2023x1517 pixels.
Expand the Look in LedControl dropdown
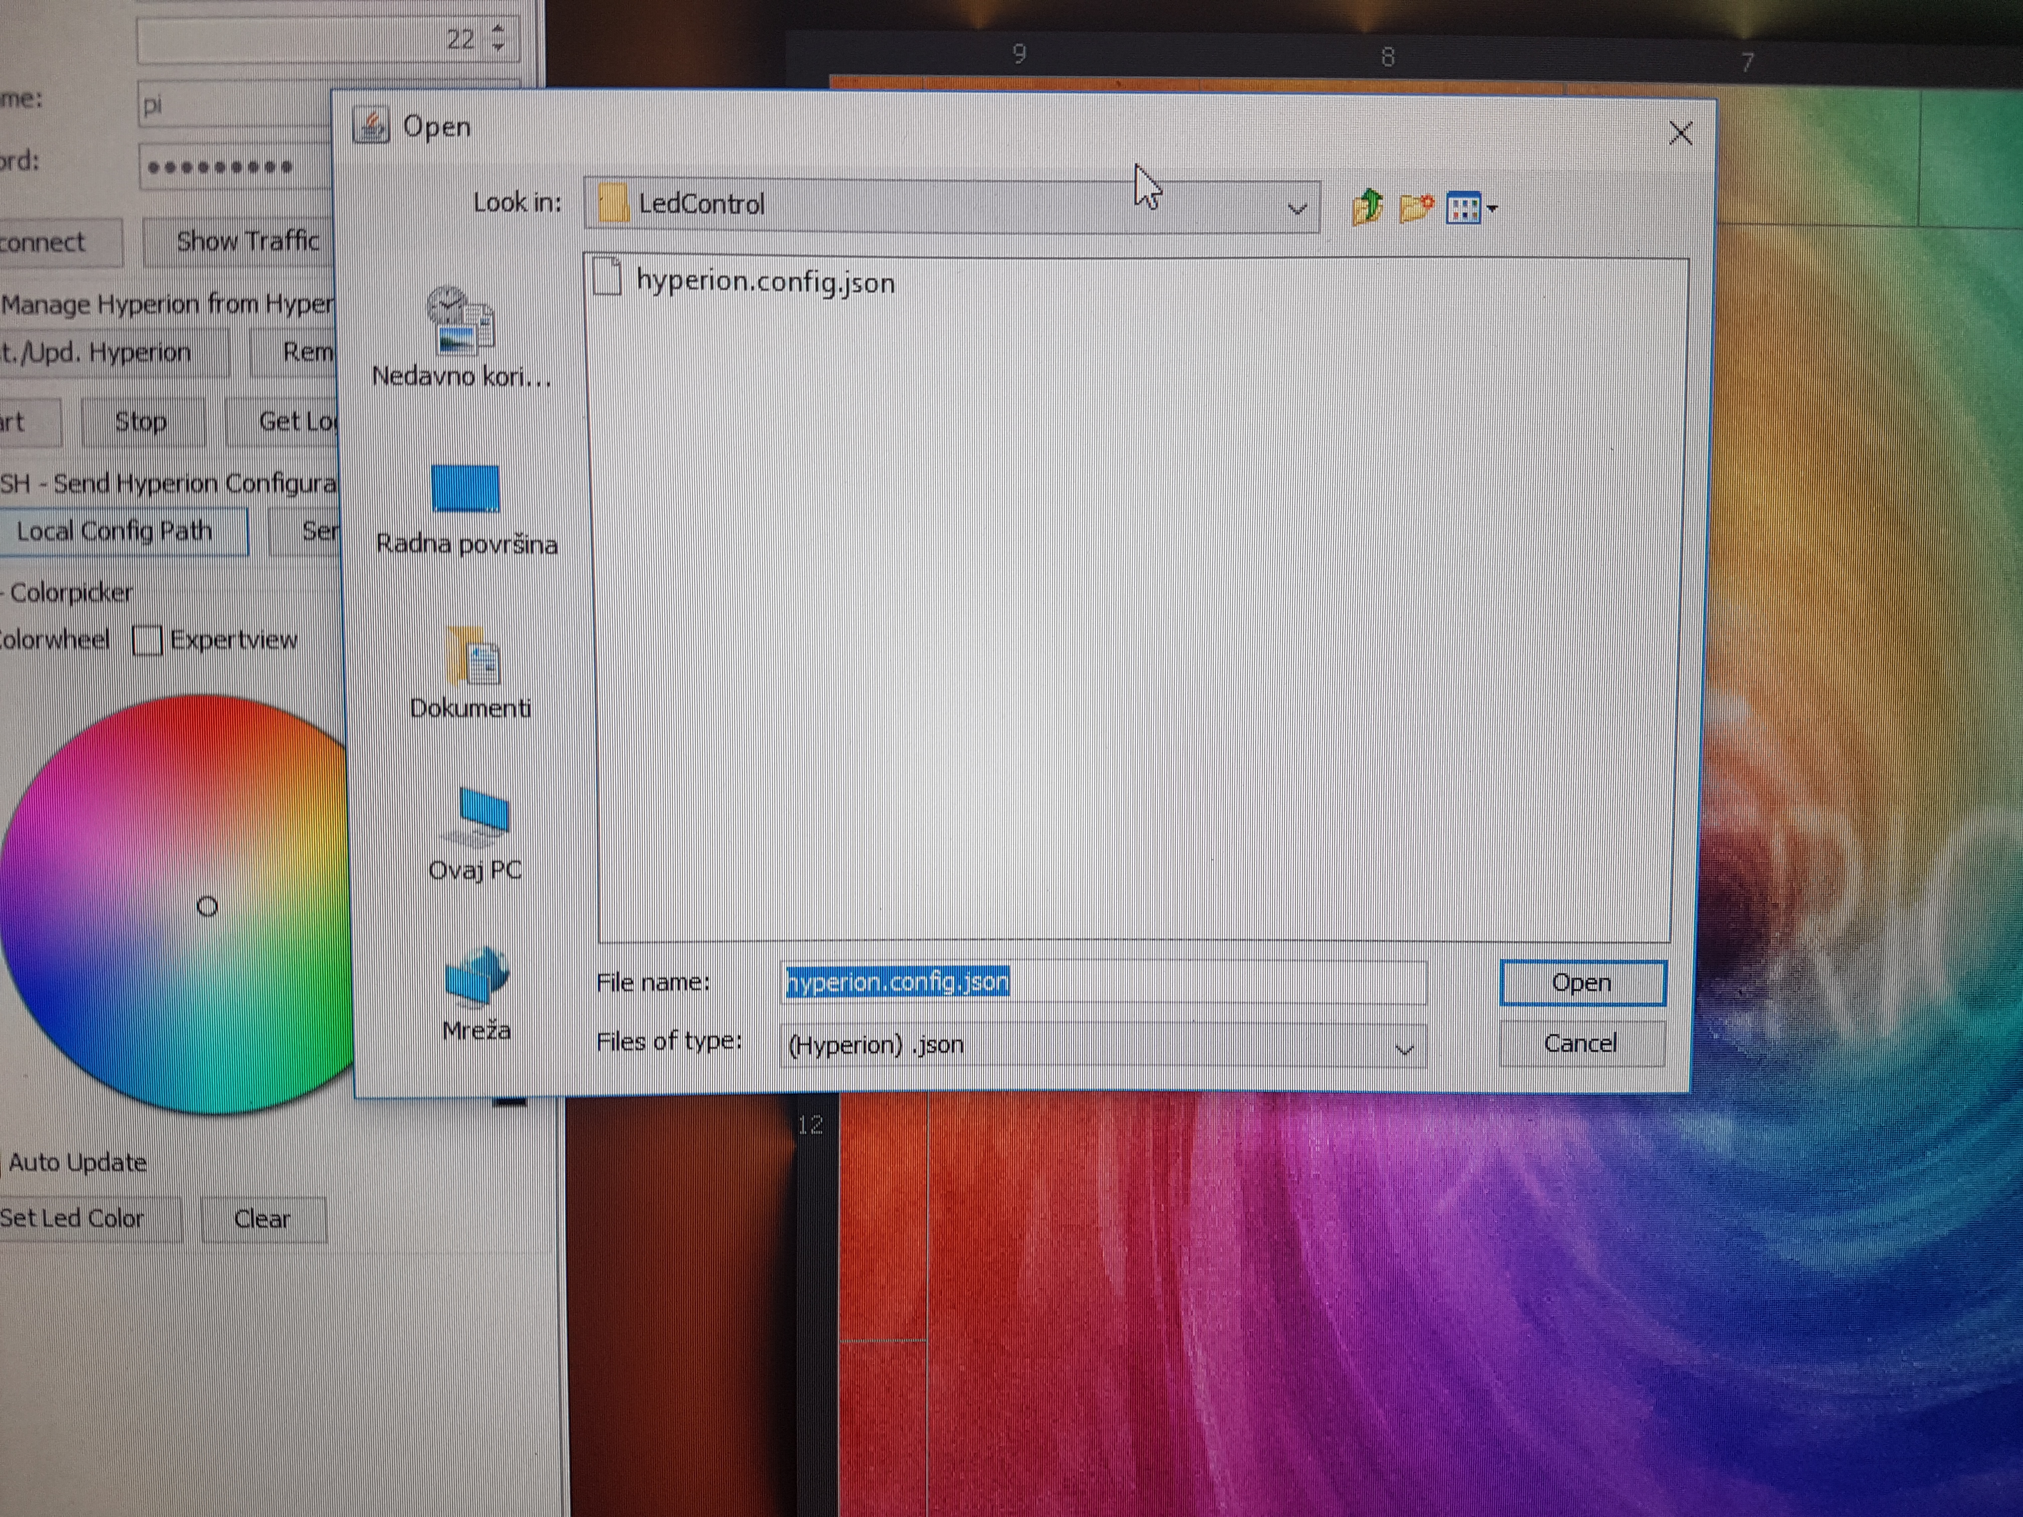point(1296,208)
